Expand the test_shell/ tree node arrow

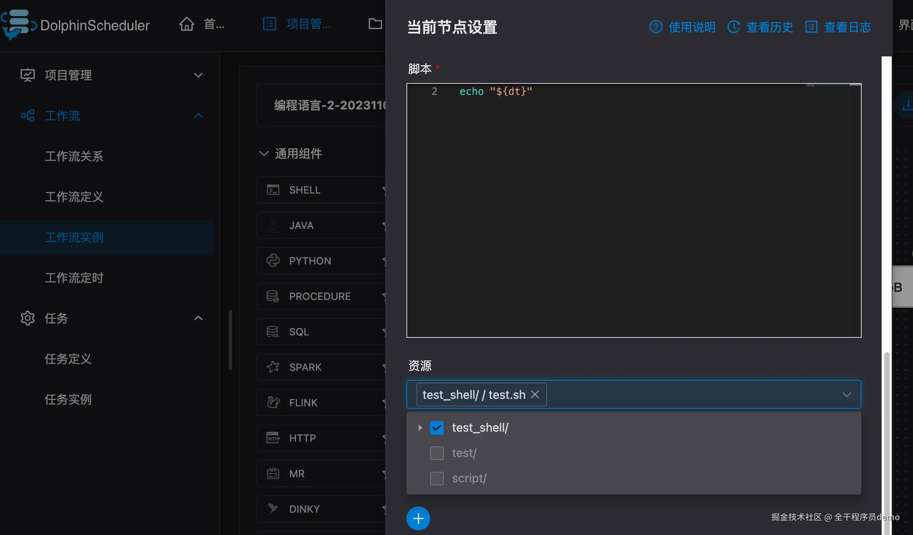[420, 428]
